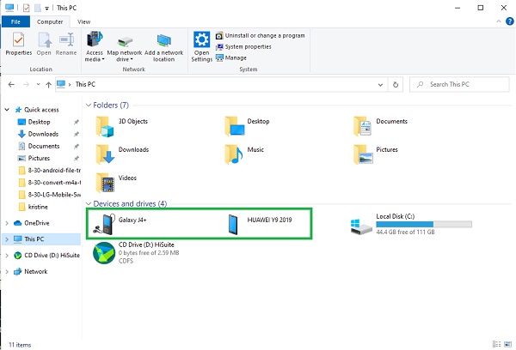516x350 pixels.
Task: Collapse the Folders (7) group
Action: click(89, 105)
